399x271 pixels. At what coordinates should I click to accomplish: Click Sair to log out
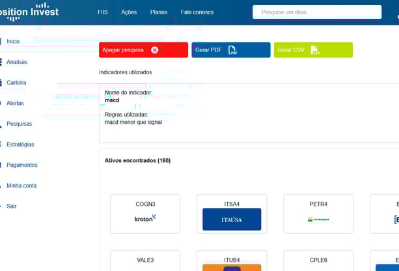pos(12,207)
